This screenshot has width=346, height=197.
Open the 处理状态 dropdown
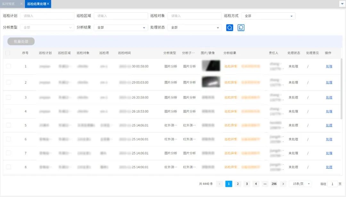tap(194, 28)
